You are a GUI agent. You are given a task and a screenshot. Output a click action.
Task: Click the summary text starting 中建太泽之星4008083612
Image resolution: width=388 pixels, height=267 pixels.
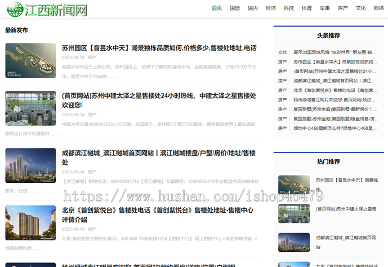pos(131,129)
